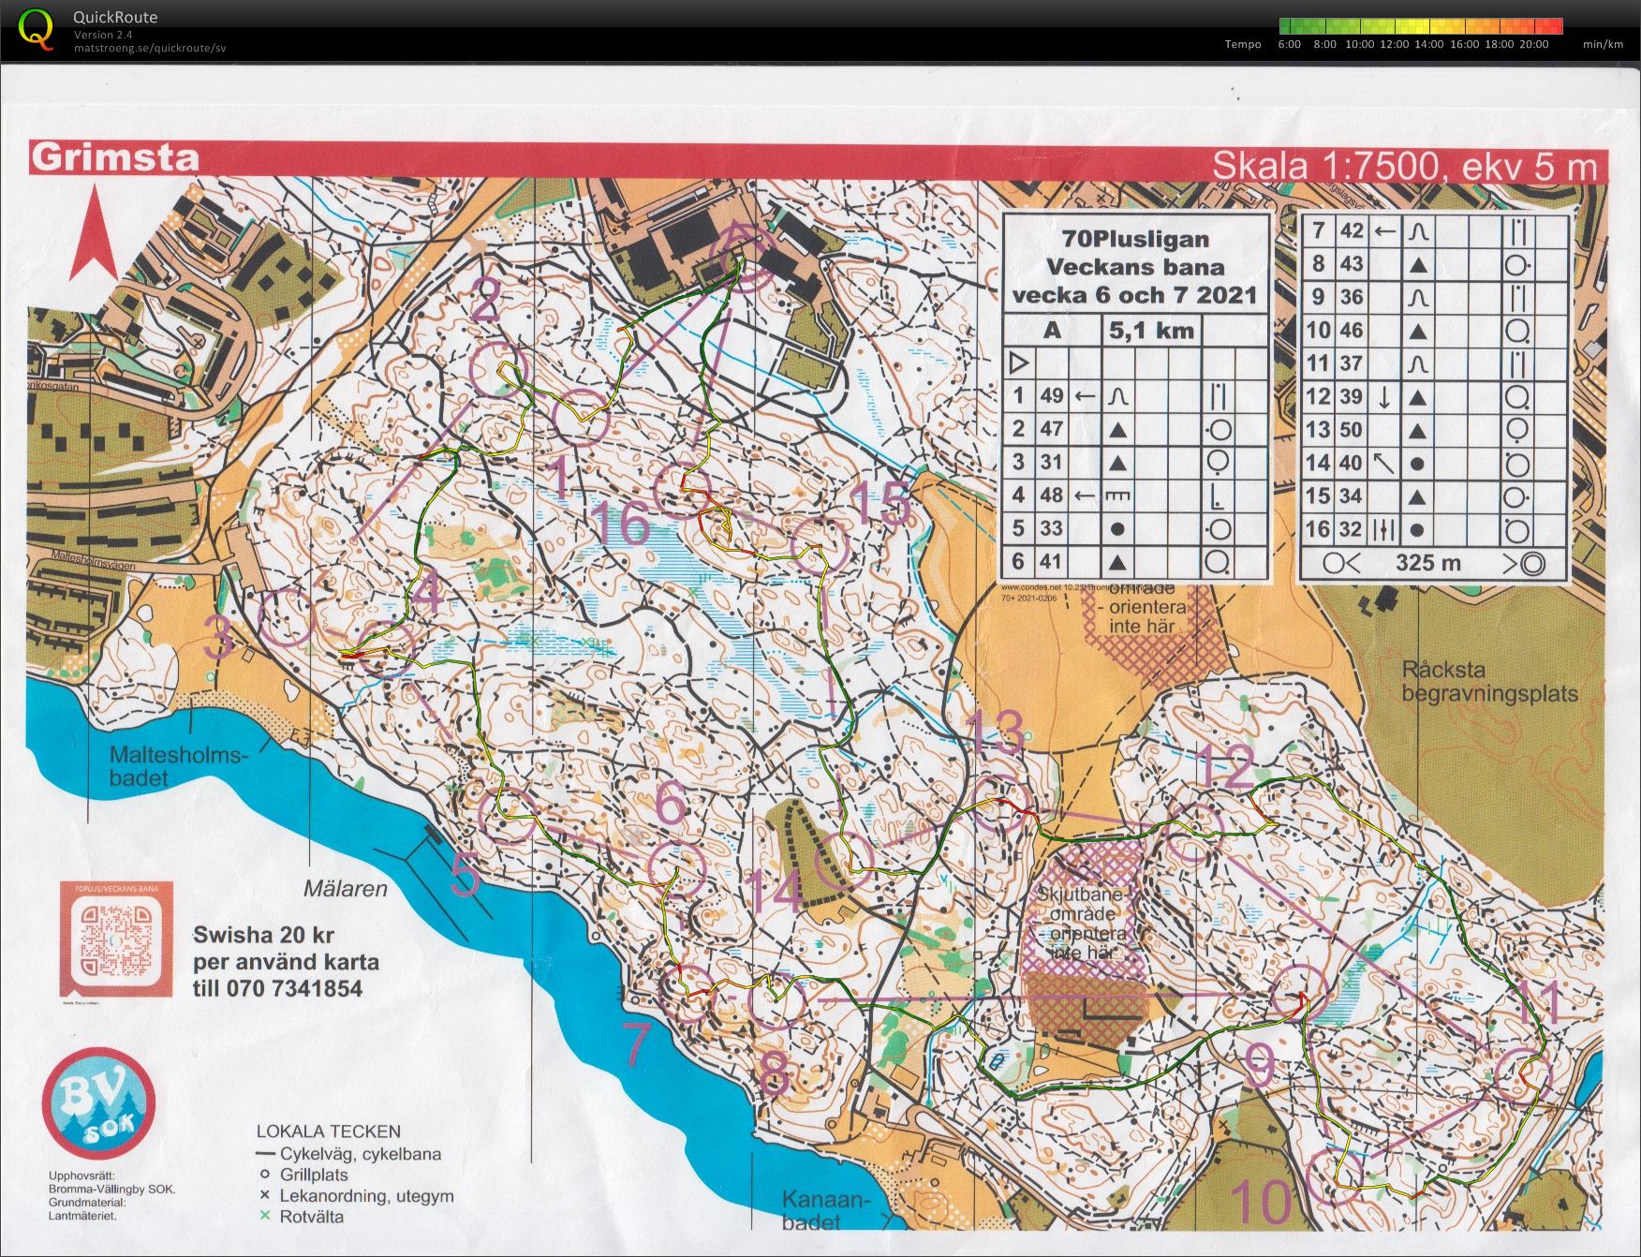The height and width of the screenshot is (1257, 1641).
Task: Click the Råcksta begravningsplats label
Action: (1489, 682)
